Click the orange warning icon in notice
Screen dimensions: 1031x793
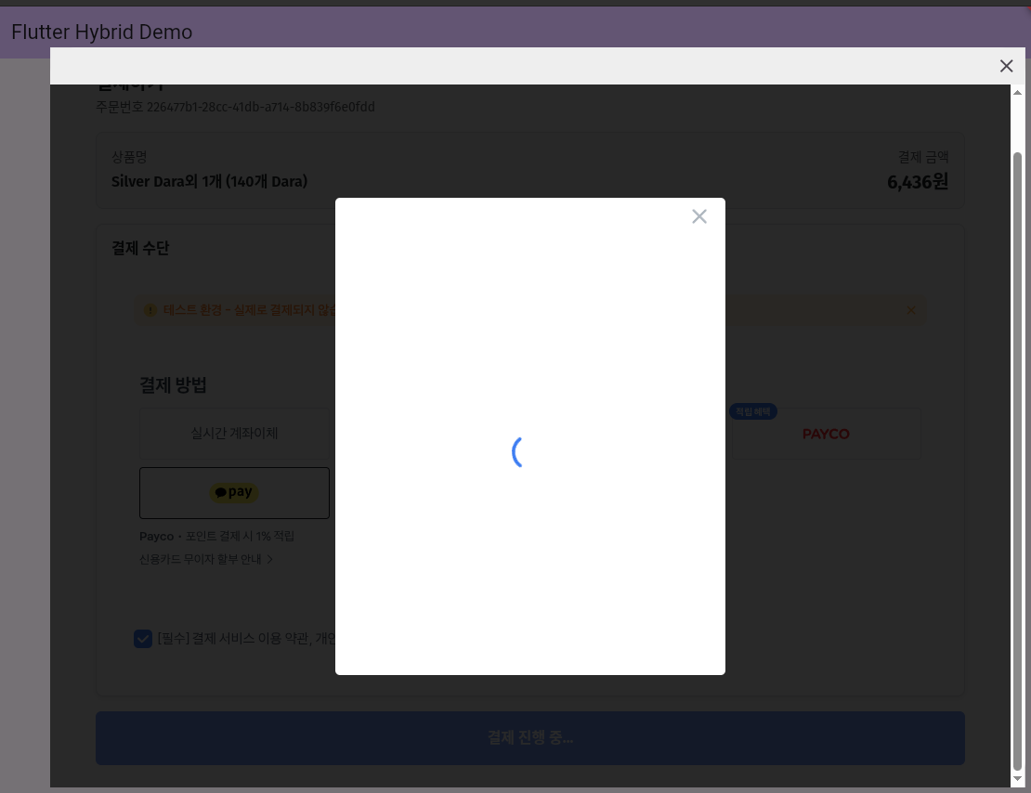pyautogui.click(x=150, y=310)
